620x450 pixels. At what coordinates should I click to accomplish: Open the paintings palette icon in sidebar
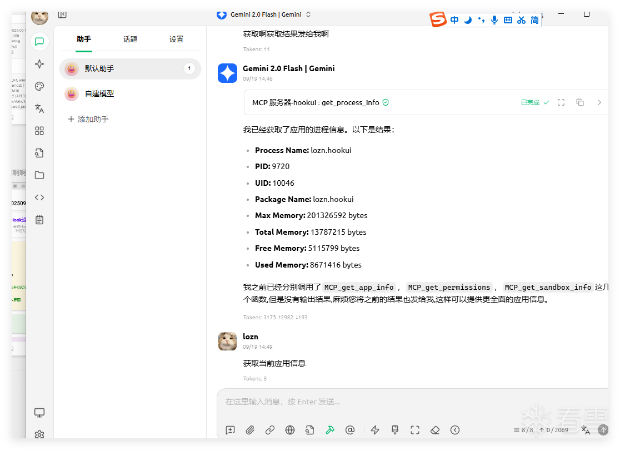pos(39,86)
